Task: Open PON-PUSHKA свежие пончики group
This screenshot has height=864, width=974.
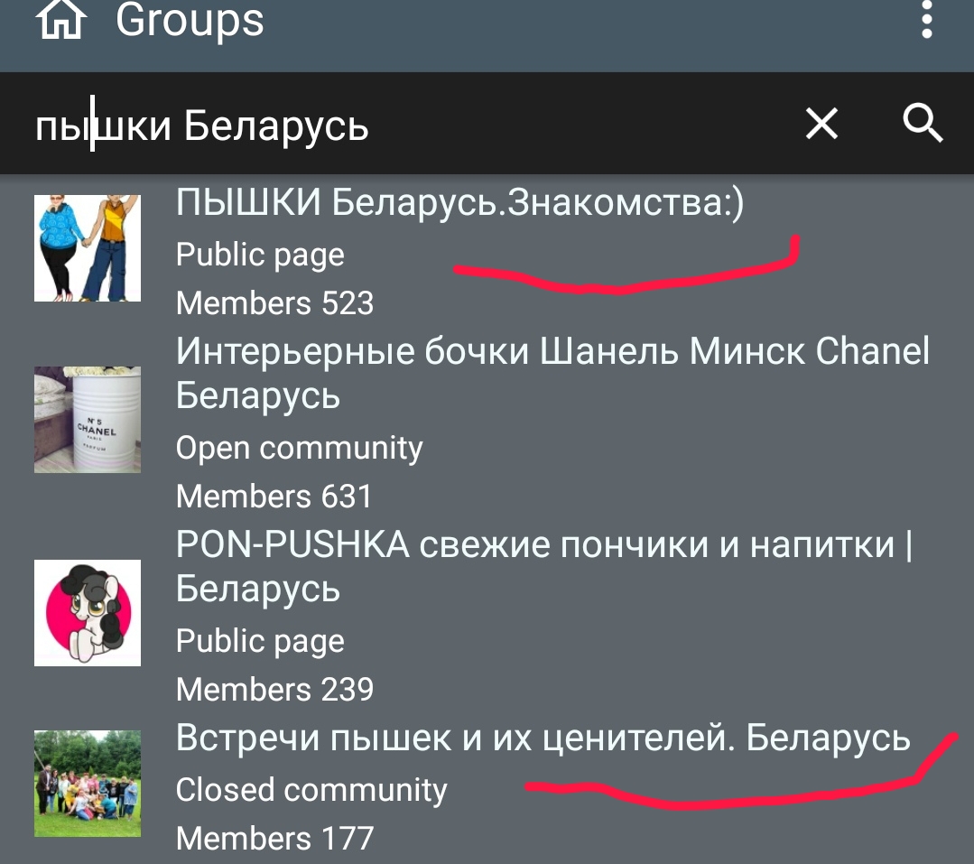Action: 544,566
